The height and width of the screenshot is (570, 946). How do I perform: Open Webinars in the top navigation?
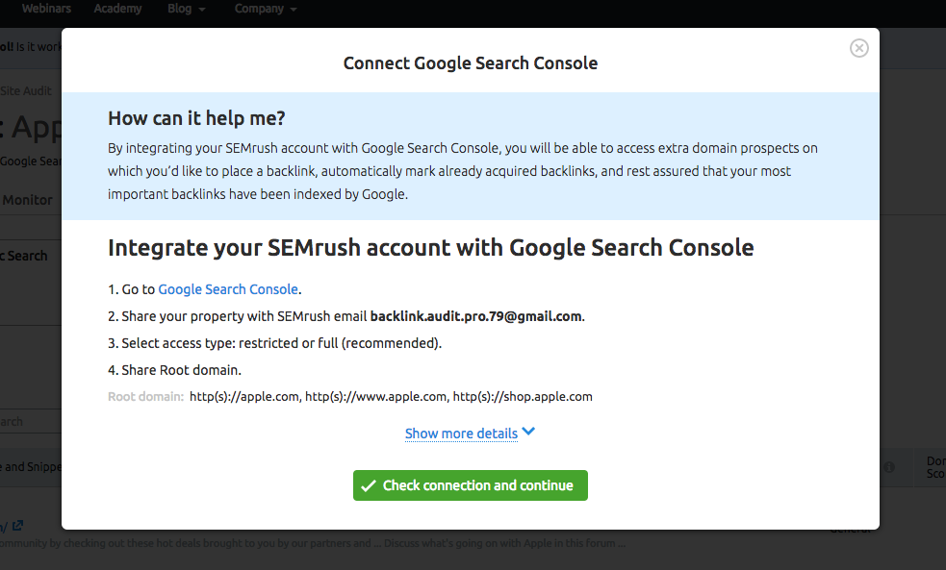coord(46,9)
